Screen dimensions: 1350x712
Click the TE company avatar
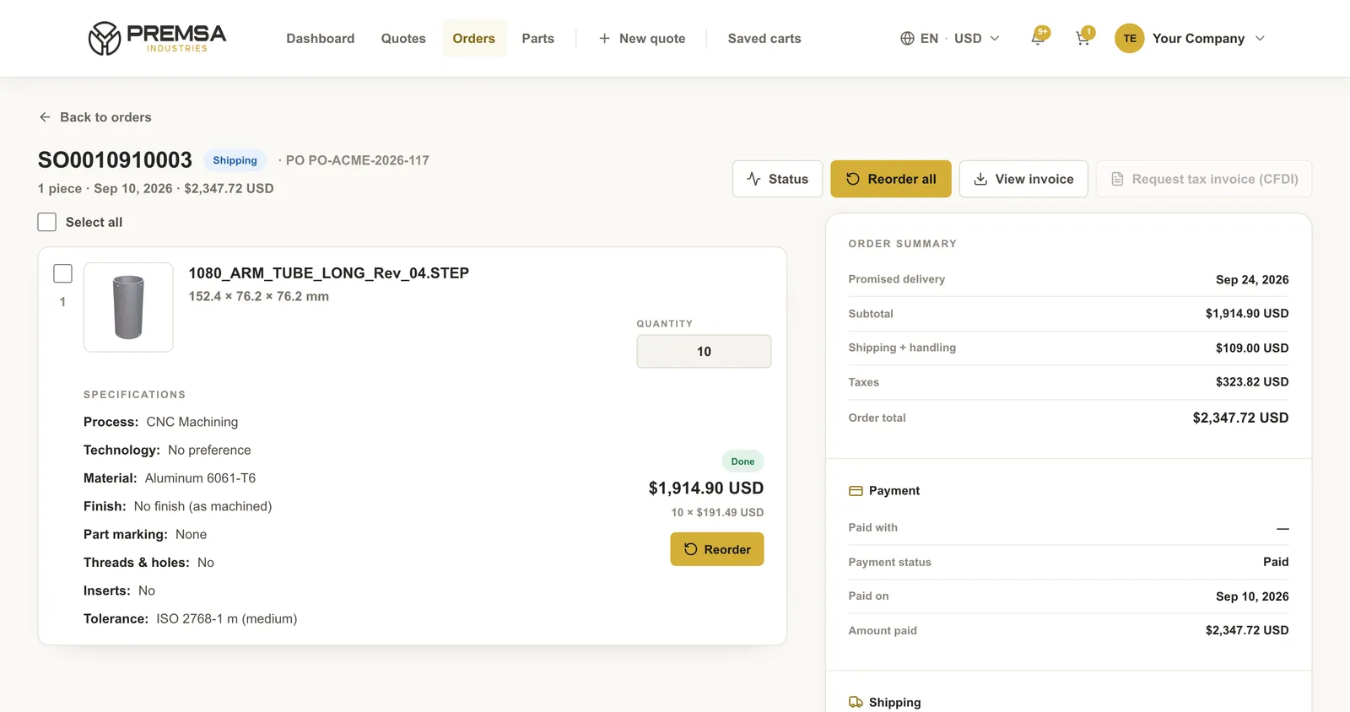coord(1129,38)
